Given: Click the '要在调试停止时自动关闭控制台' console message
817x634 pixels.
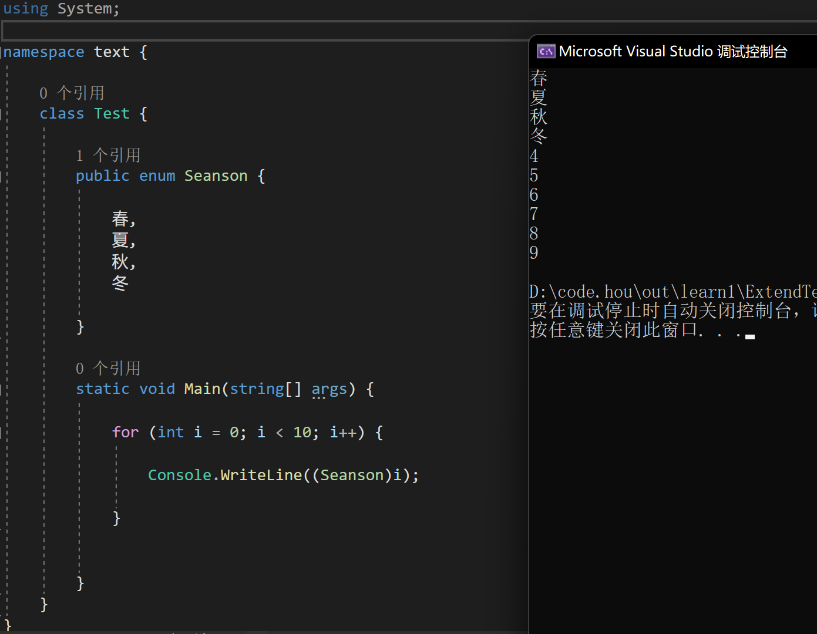Looking at the screenshot, I should 660,311.
